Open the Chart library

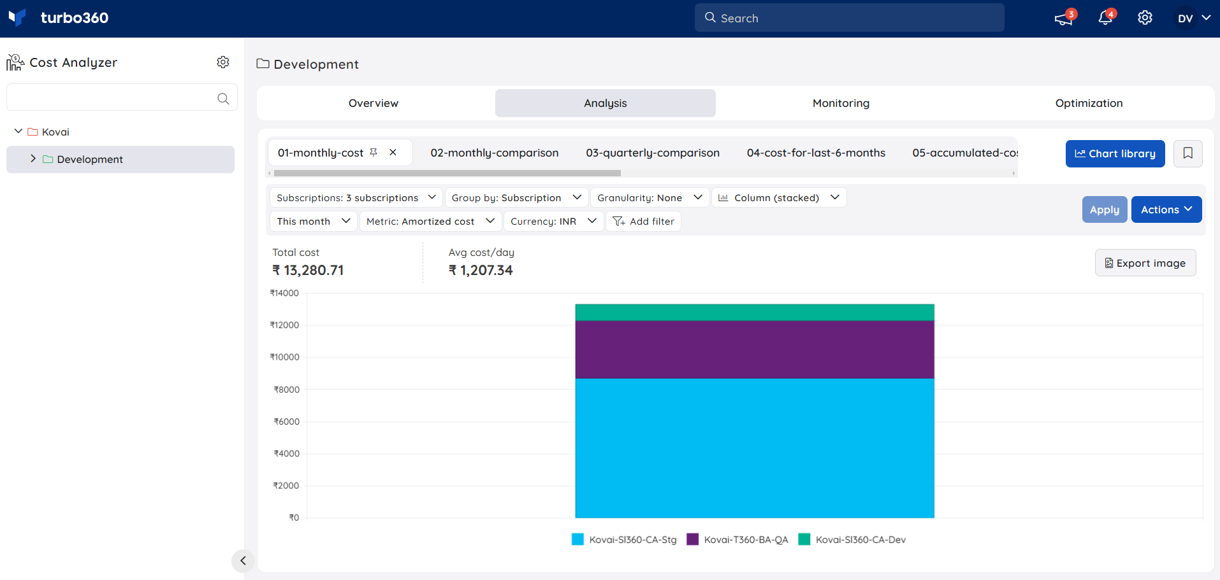click(1115, 153)
